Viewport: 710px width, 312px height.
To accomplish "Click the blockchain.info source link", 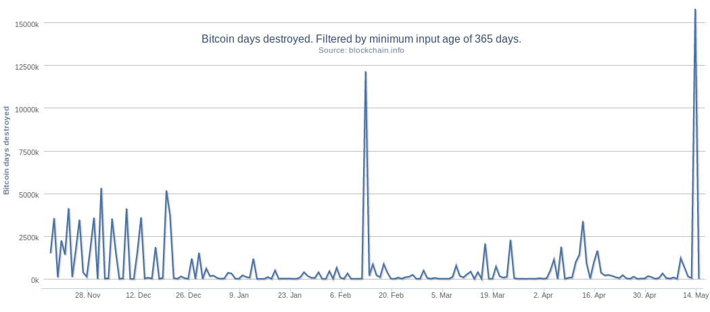I will [361, 50].
